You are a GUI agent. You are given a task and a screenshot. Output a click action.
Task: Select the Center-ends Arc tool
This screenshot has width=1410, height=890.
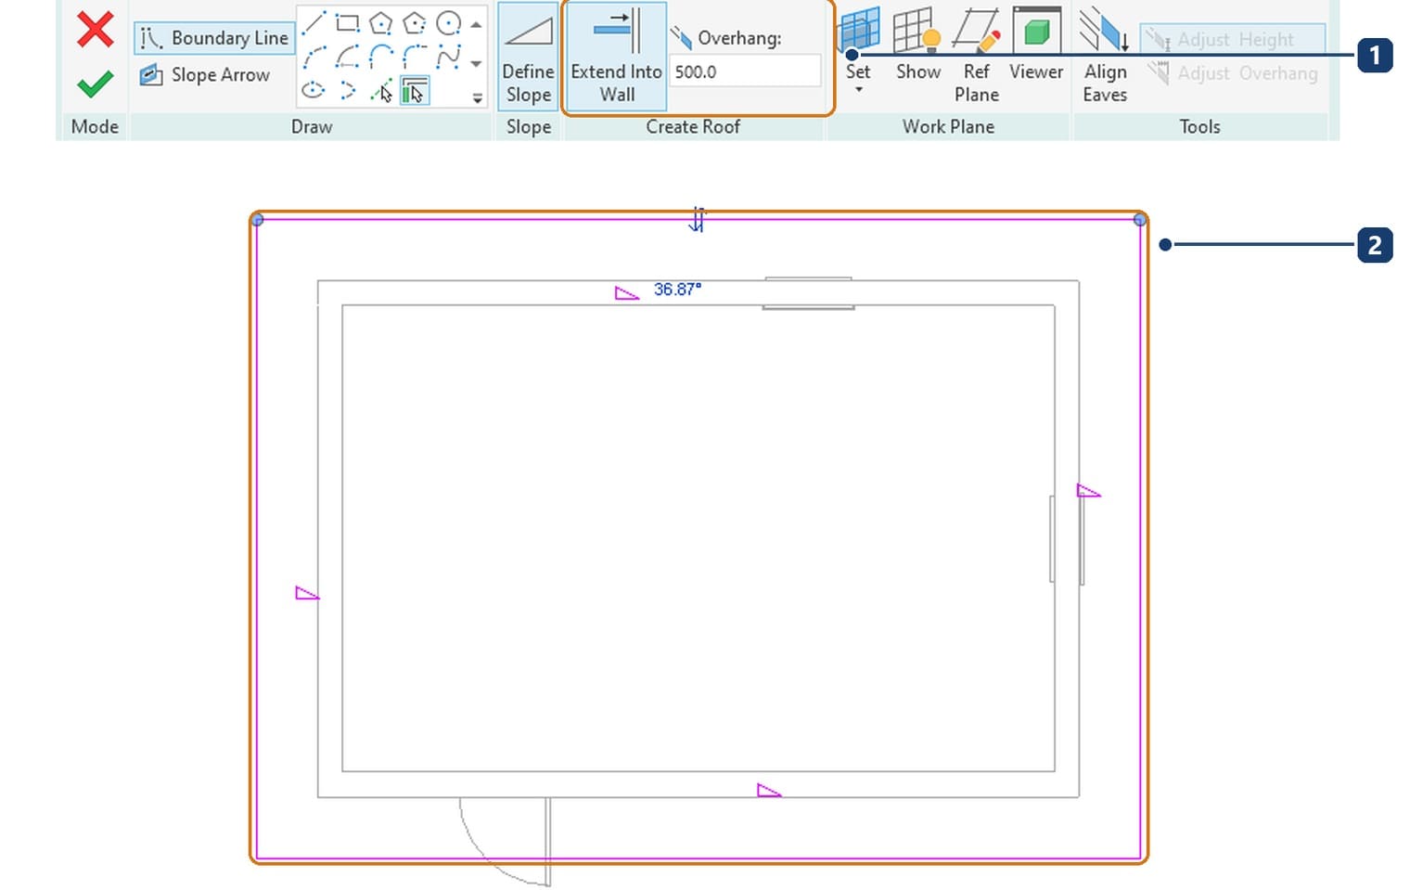point(348,58)
